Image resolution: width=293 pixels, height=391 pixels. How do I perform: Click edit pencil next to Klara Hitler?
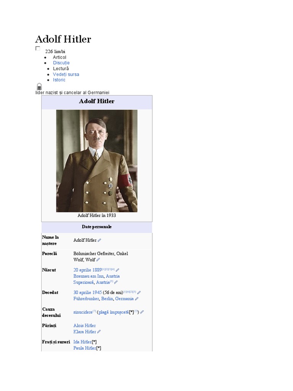click(99, 332)
